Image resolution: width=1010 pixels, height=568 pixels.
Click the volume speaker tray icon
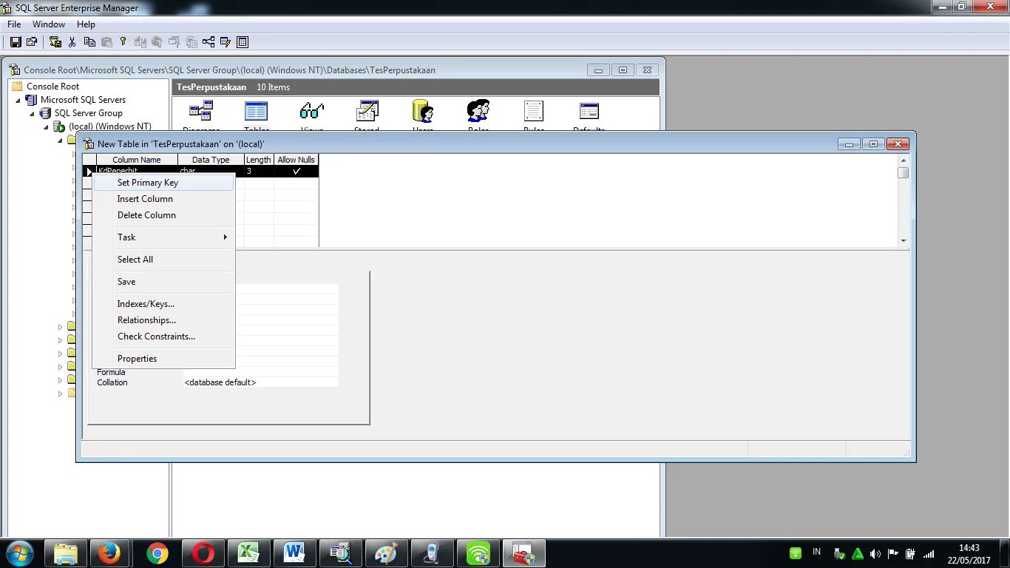tap(875, 553)
